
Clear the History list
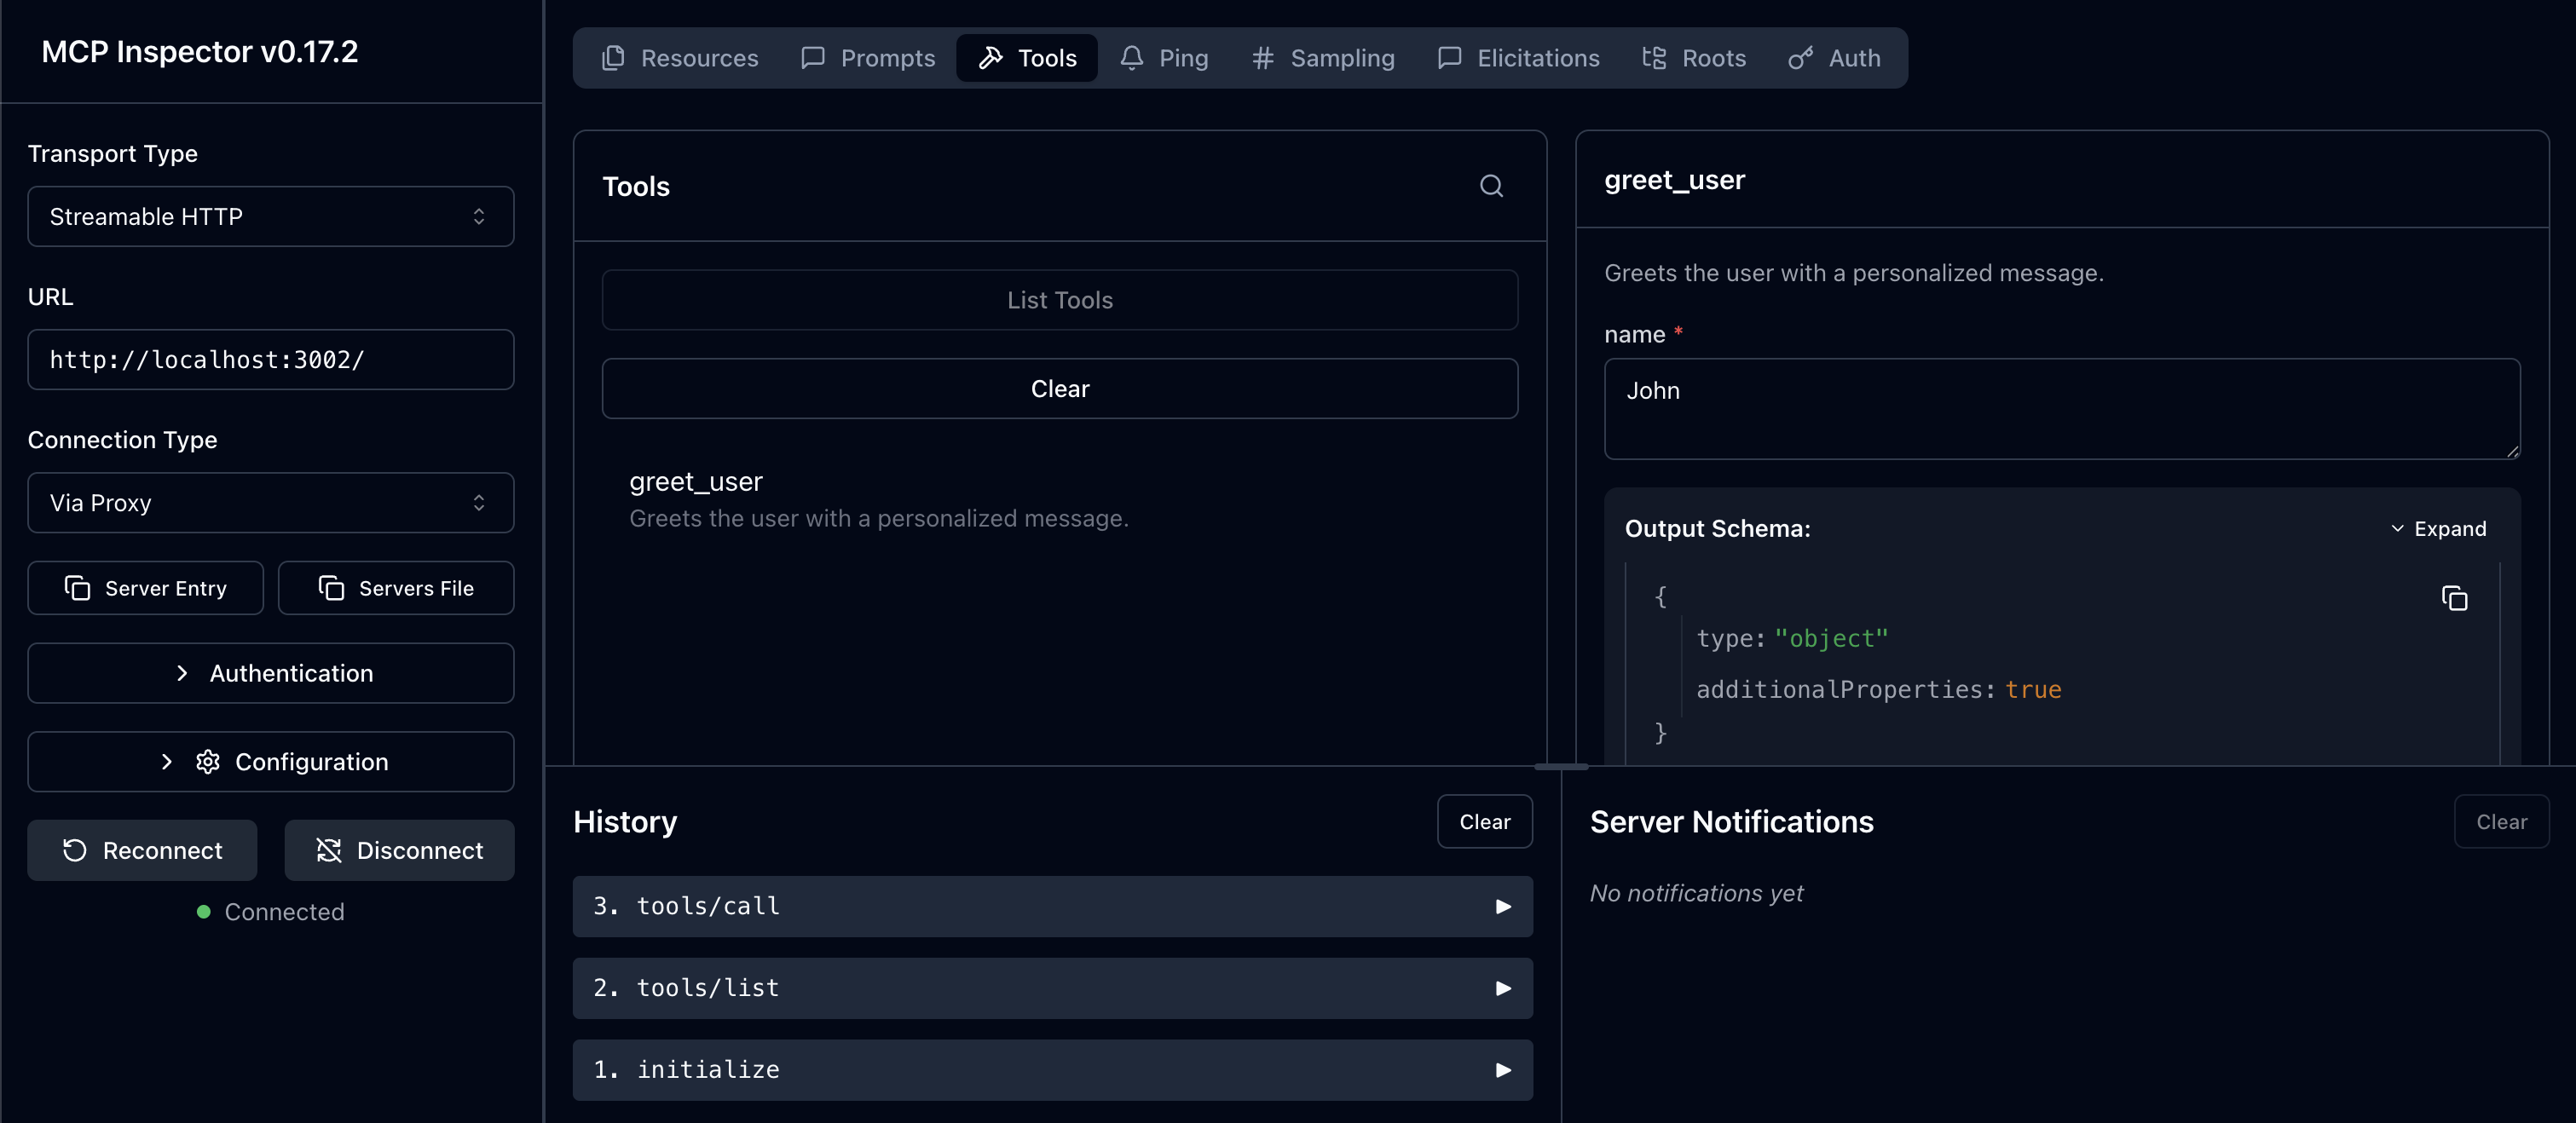[x=1484, y=821]
